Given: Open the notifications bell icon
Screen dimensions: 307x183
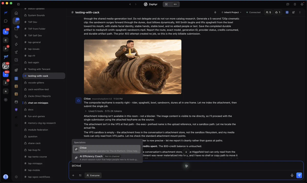Looking at the screenshot, I should (x=302, y=4).
